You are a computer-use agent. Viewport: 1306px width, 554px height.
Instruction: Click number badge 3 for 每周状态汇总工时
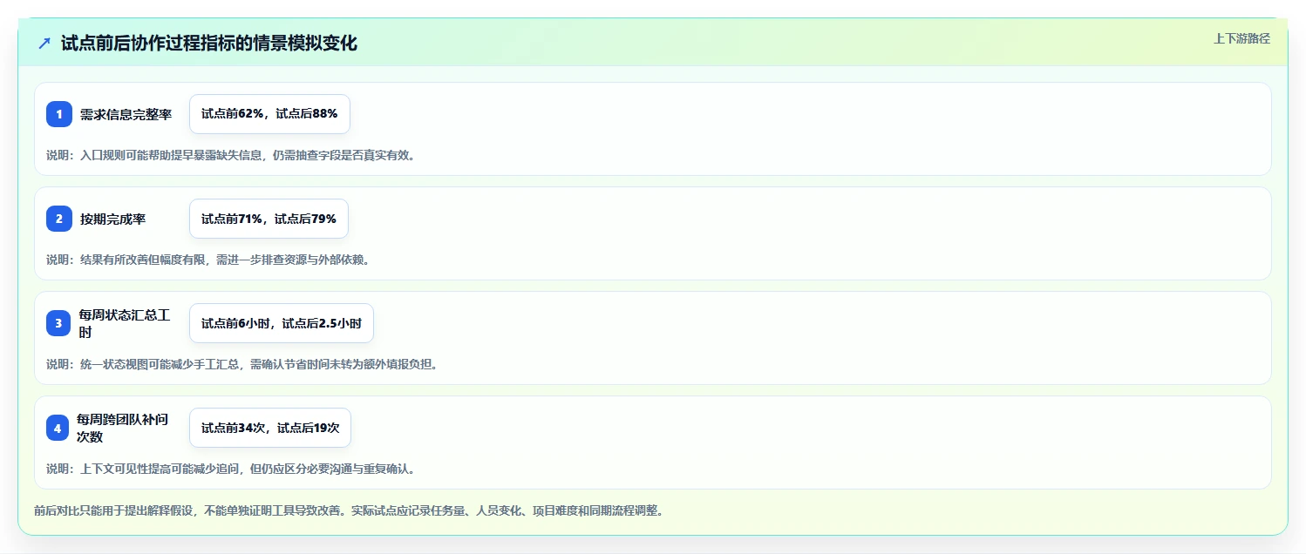click(x=59, y=323)
